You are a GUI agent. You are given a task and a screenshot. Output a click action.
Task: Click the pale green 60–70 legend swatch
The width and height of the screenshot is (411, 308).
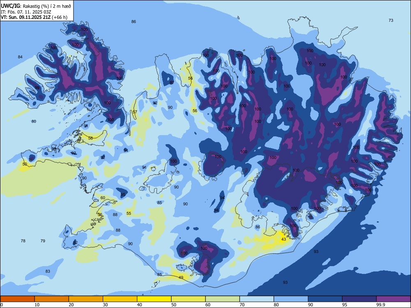pos(222,299)
